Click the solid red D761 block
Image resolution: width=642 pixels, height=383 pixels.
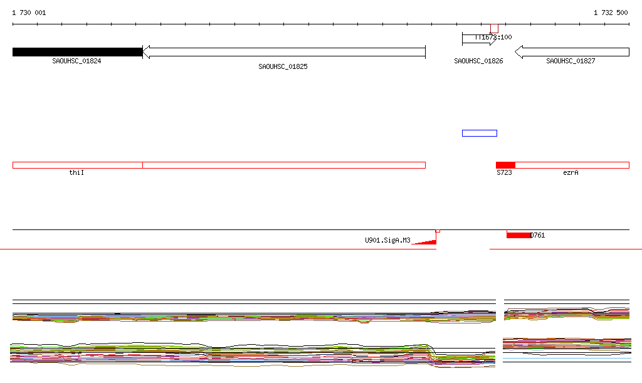(x=518, y=235)
